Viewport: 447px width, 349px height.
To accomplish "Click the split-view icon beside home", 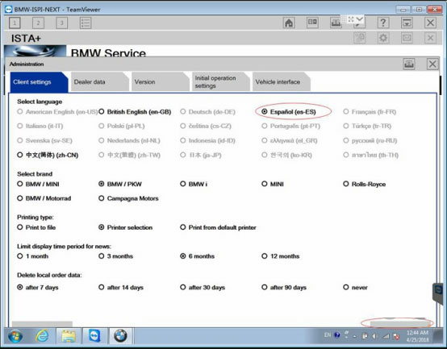I will pos(312,23).
